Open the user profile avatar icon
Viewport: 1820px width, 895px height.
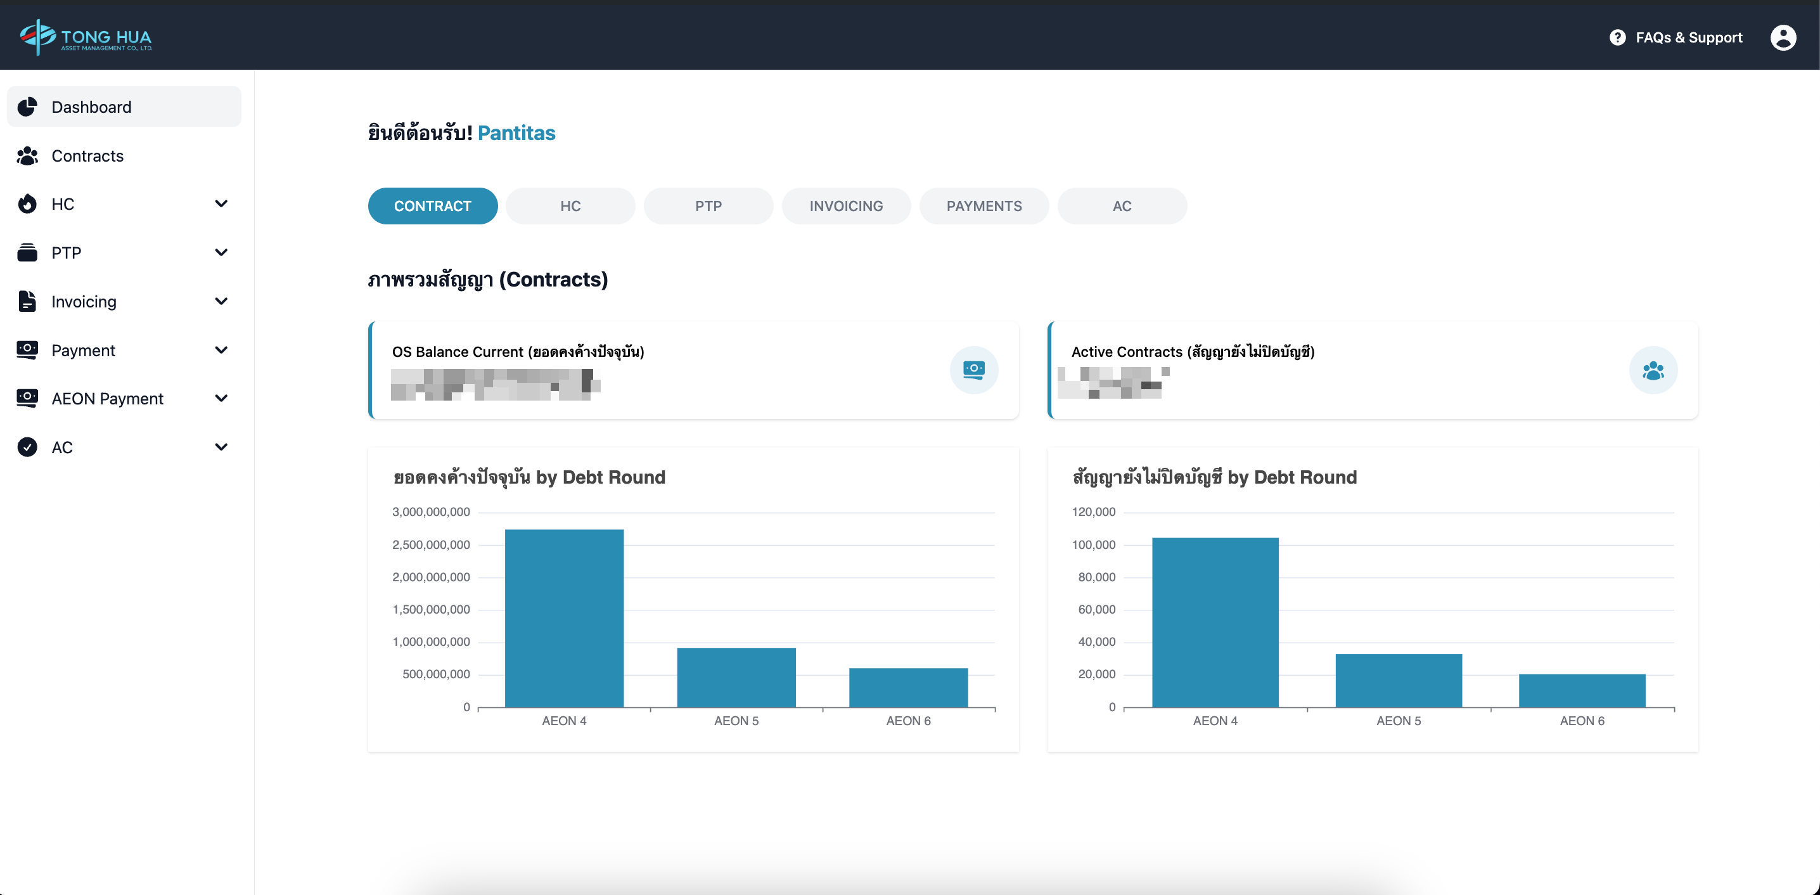[x=1783, y=37]
